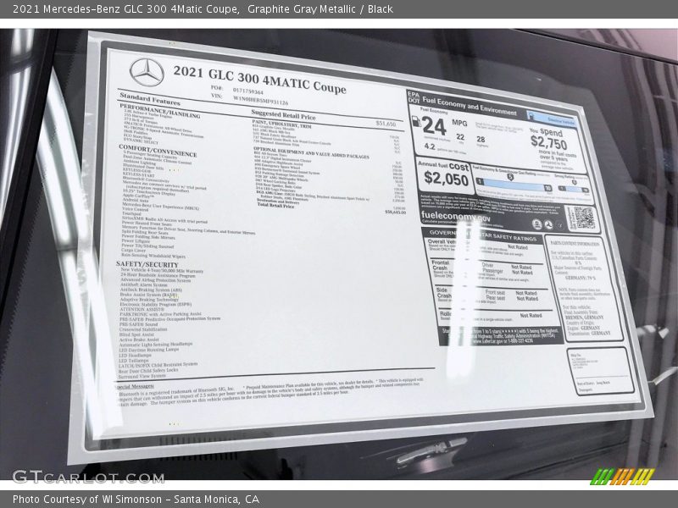Click the top caption "2021 Mercedes-Benz GLC 300 4Matic Coupe"

[125, 8]
